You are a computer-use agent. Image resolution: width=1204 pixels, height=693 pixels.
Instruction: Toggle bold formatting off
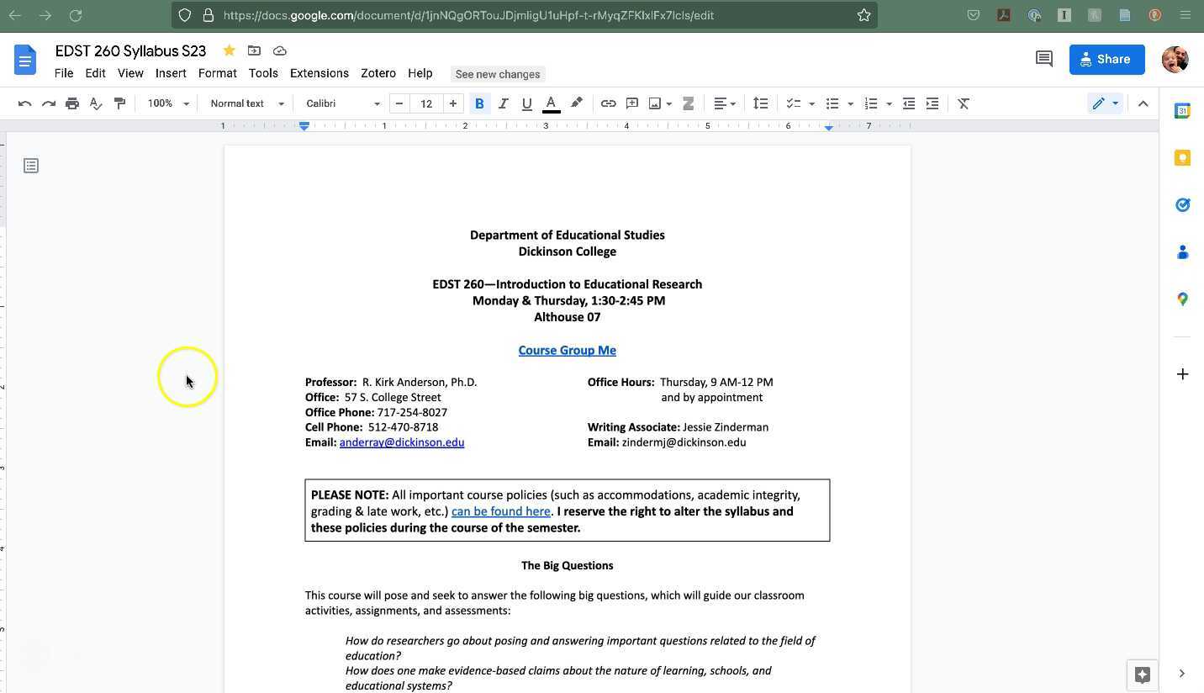coord(479,103)
